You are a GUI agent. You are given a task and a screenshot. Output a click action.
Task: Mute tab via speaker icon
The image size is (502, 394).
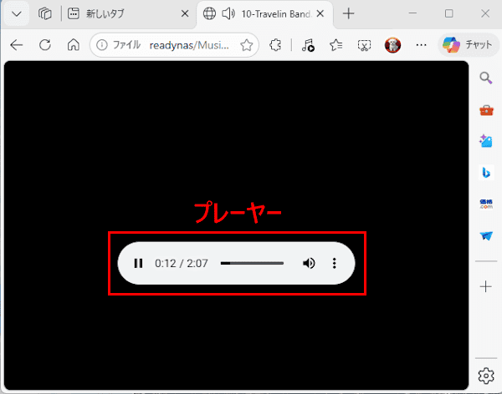pos(228,13)
